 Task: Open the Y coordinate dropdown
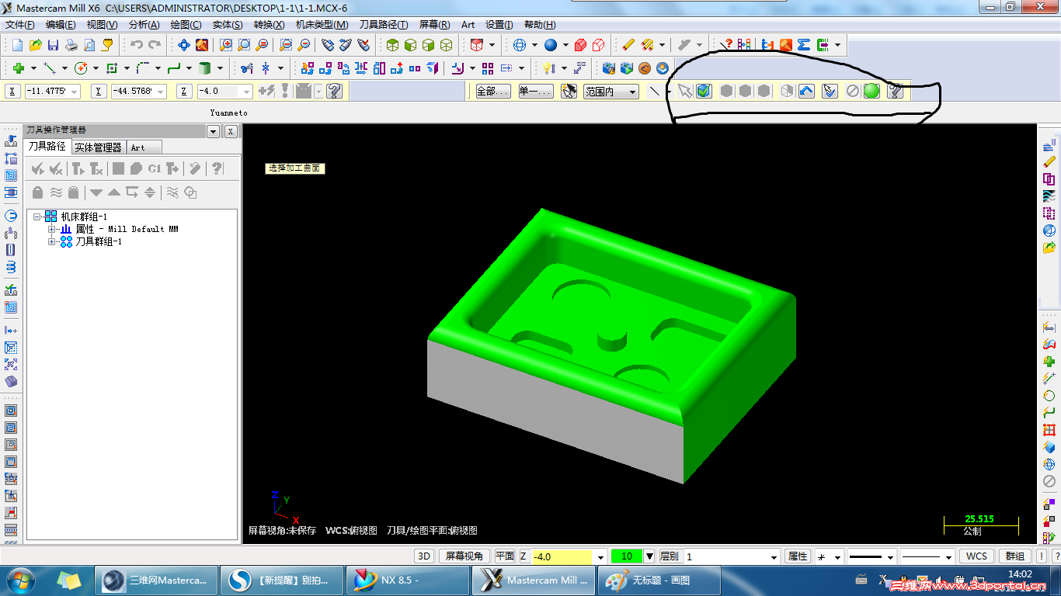click(x=161, y=92)
